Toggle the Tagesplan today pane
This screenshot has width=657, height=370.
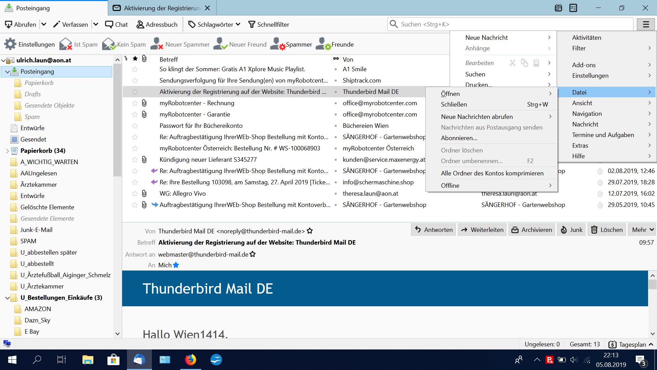click(631, 344)
